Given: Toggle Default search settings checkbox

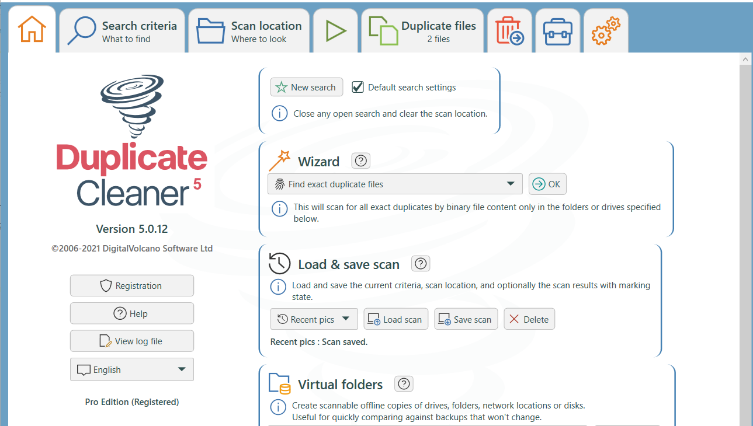Looking at the screenshot, I should pos(358,88).
